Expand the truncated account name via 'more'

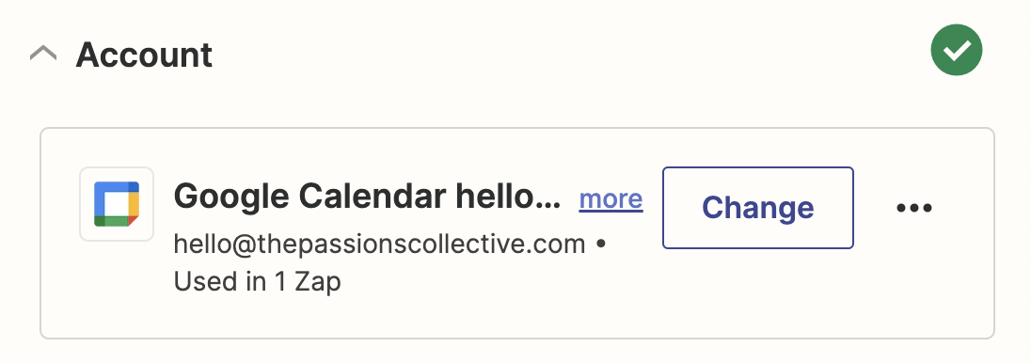[611, 198]
